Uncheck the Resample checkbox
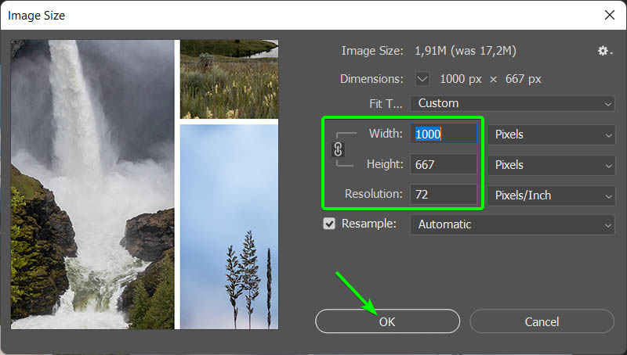Viewport: 627px width, 355px height. click(329, 224)
